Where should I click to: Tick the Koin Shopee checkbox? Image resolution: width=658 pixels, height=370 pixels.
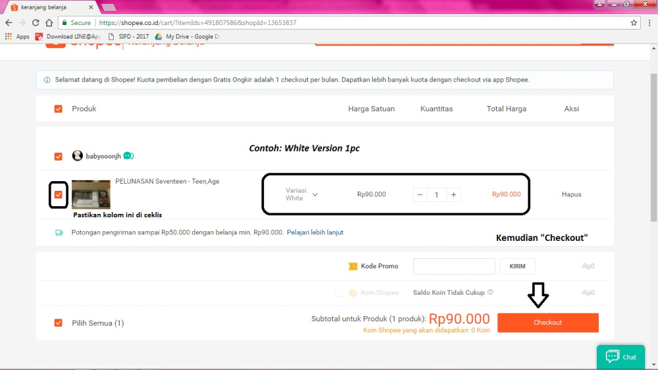339,293
